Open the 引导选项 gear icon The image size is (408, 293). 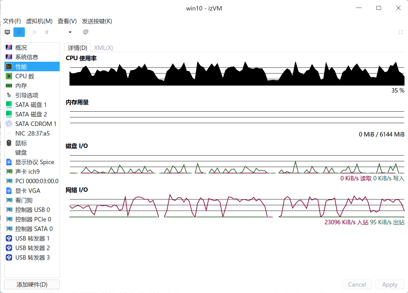pos(9,95)
